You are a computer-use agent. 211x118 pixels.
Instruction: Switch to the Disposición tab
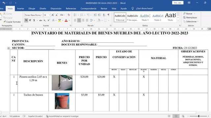tap(56, 9)
